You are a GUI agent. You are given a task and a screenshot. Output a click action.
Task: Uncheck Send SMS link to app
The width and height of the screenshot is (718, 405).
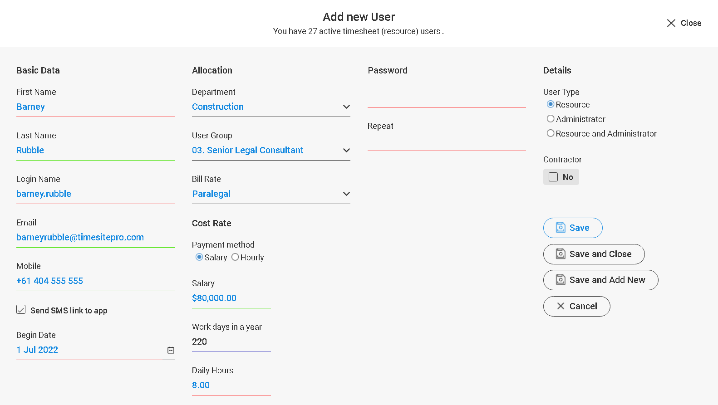(21, 310)
